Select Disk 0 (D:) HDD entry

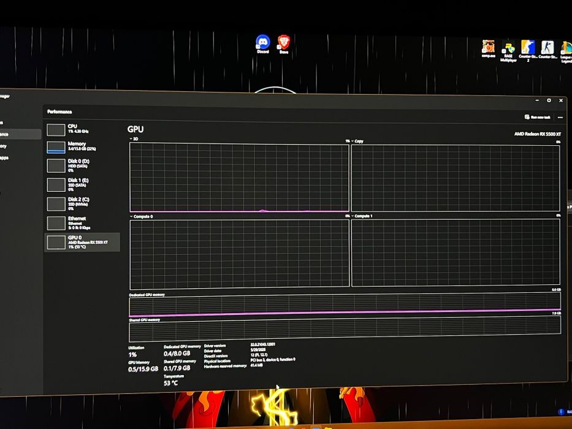tap(82, 165)
